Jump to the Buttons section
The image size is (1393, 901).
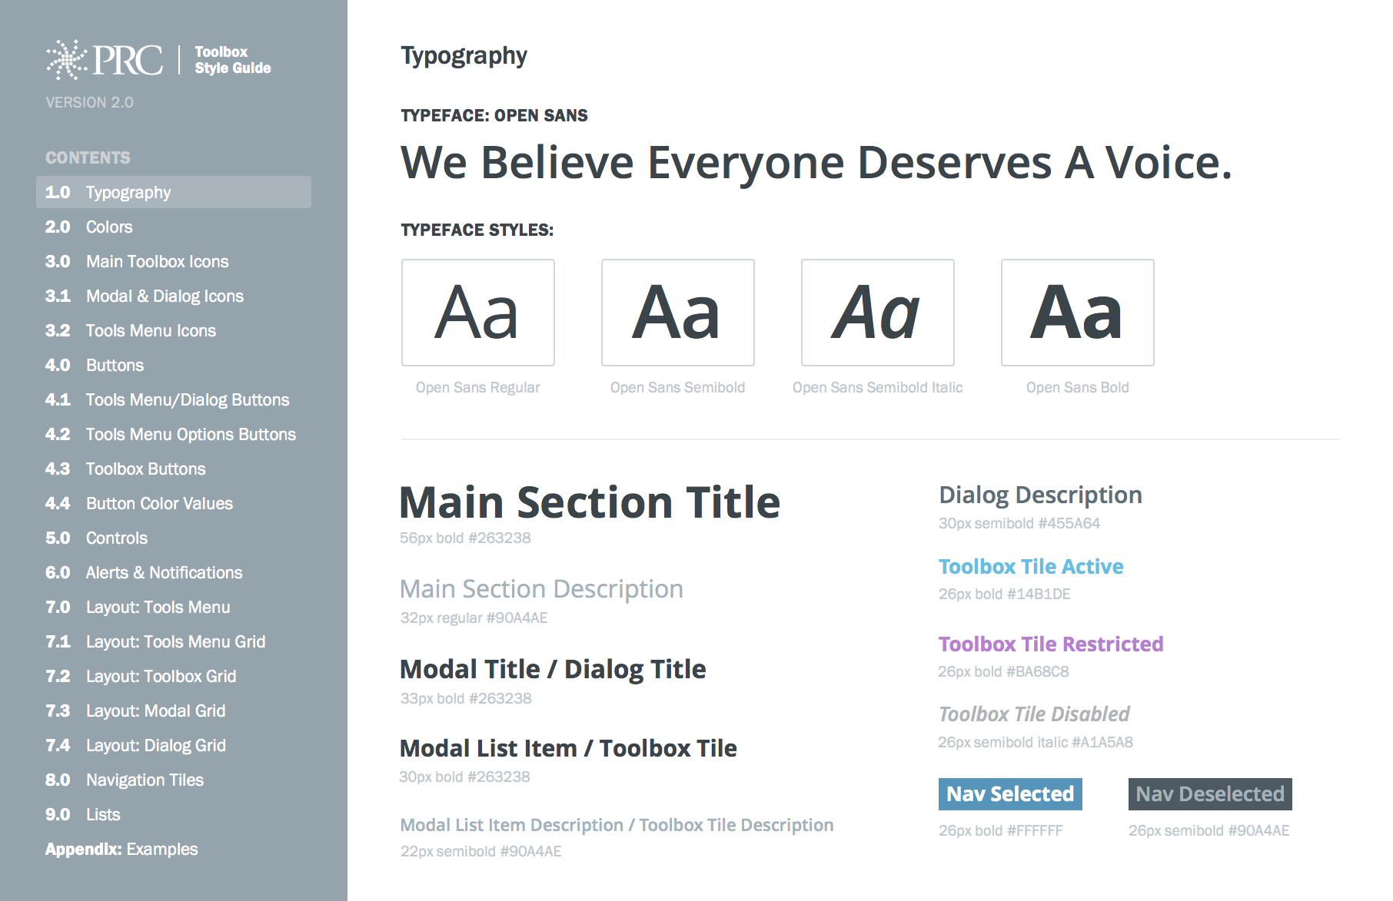coord(115,366)
